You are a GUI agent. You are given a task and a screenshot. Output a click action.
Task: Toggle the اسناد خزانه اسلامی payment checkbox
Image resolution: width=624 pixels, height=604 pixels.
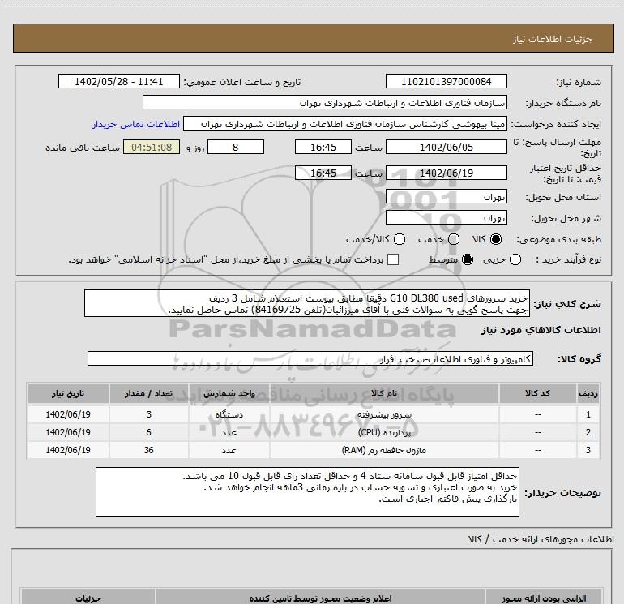393,259
